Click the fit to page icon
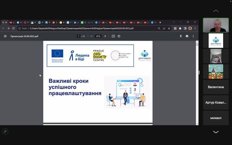Screen dimensions: 232x145 click(113, 36)
